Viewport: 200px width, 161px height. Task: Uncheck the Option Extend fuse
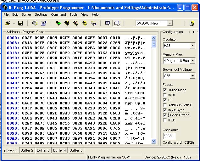(x=165, y=115)
